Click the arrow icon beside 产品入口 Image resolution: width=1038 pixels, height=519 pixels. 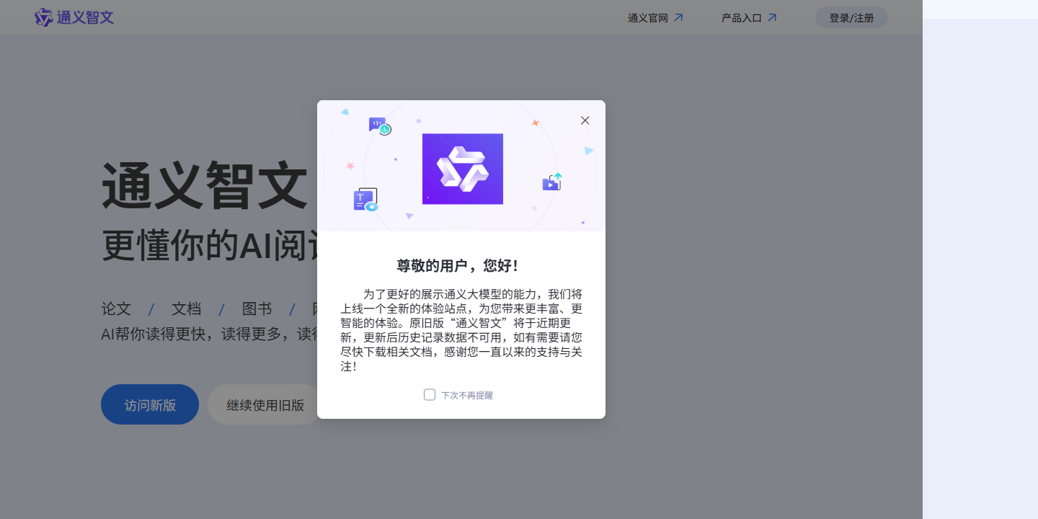[x=772, y=17]
